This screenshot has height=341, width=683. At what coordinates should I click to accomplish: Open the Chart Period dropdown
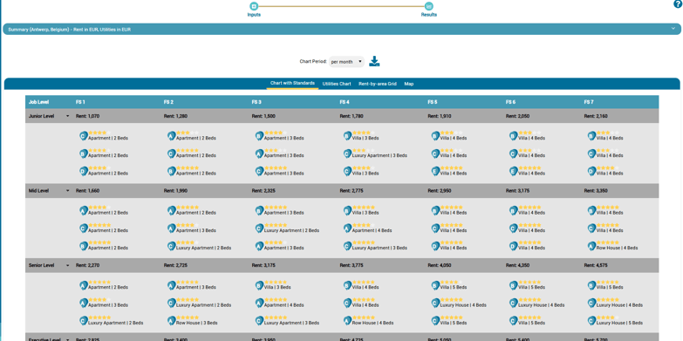(346, 62)
